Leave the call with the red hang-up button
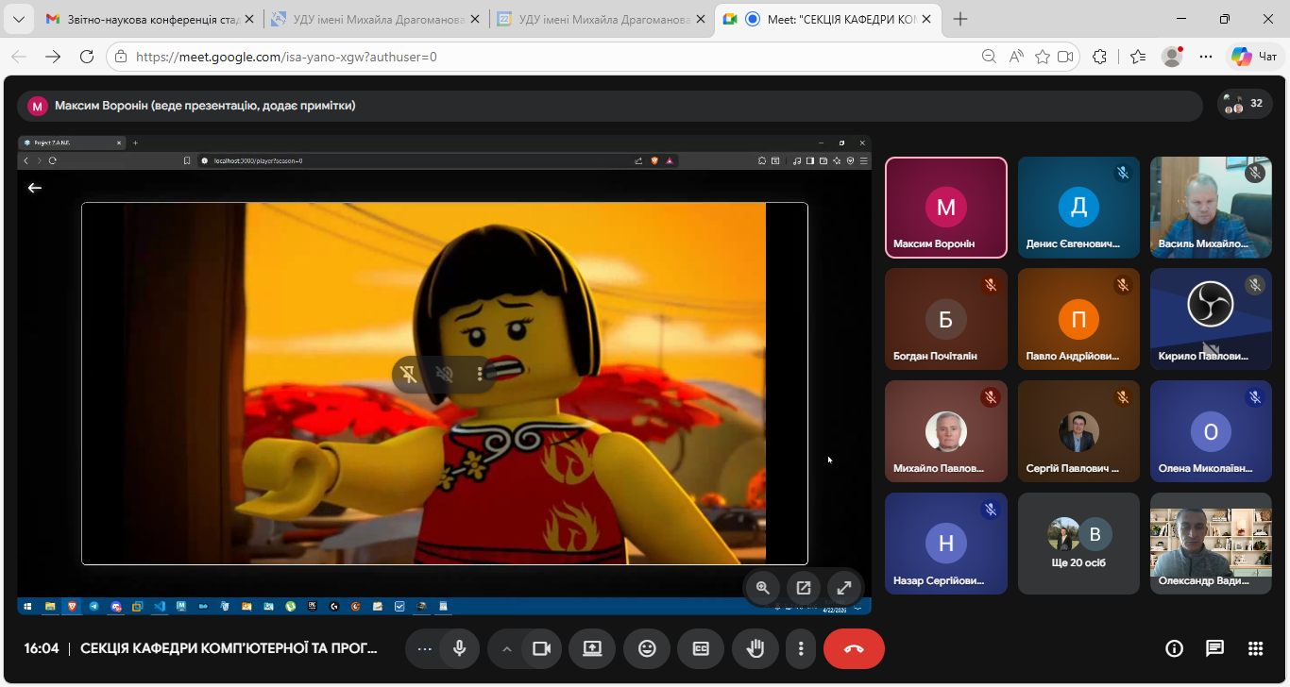Screen dimensions: 1290x687 (854, 648)
